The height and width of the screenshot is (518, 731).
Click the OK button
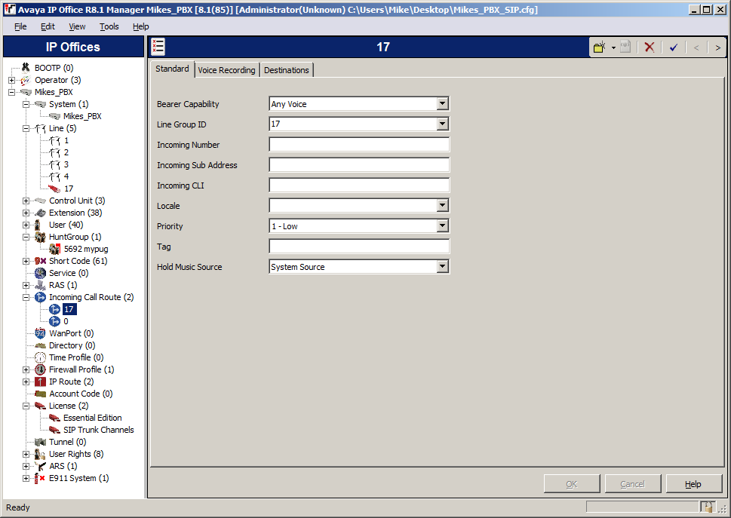tap(572, 484)
